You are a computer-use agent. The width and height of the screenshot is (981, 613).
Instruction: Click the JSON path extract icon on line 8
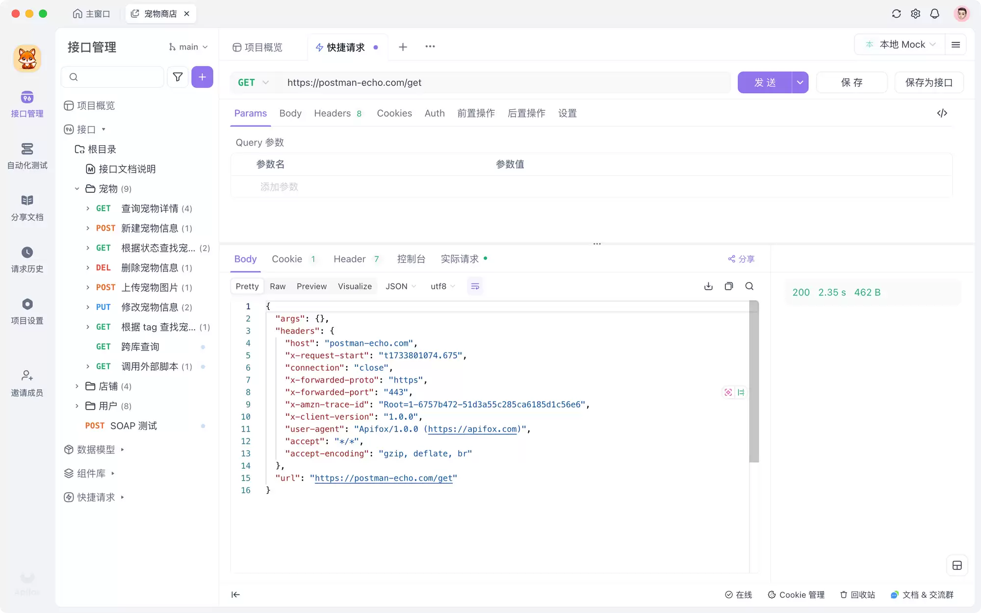(728, 392)
